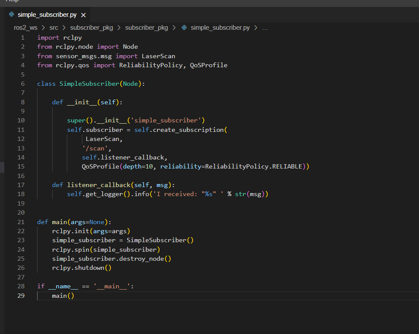Click line number 6 in gutter
This screenshot has width=419, height=334.
click(23, 84)
